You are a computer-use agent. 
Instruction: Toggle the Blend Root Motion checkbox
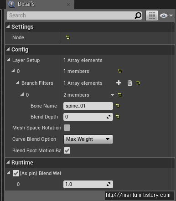67,150
